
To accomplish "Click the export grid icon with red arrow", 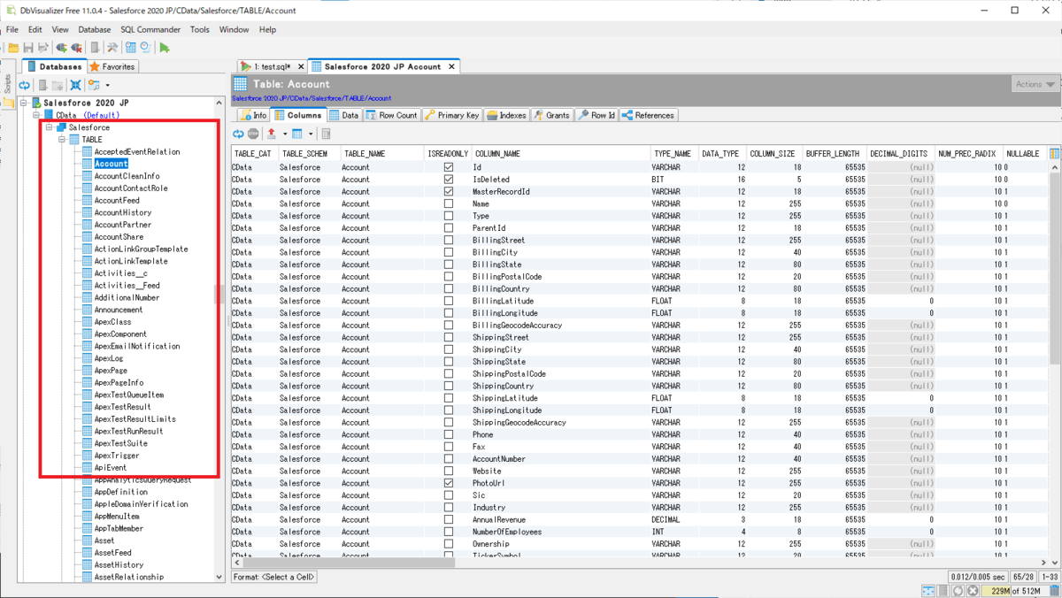I will pyautogui.click(x=272, y=134).
